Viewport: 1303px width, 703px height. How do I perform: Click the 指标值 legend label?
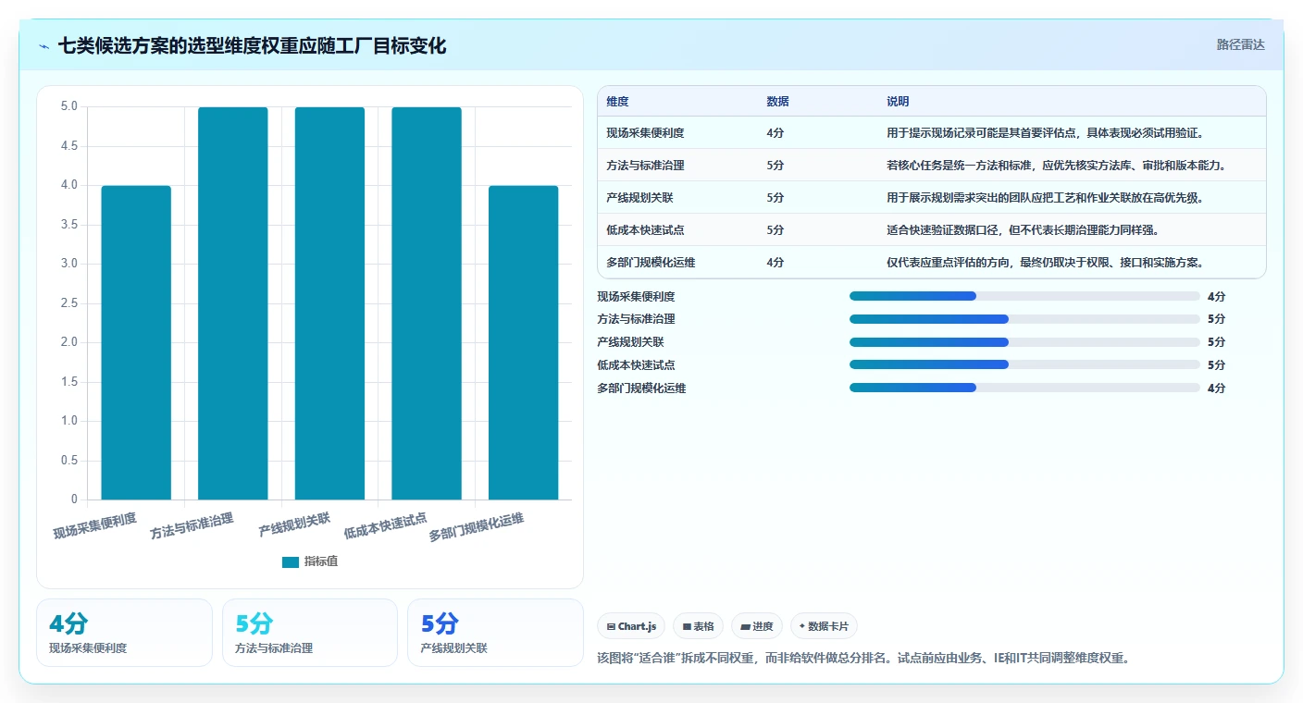pyautogui.click(x=321, y=561)
